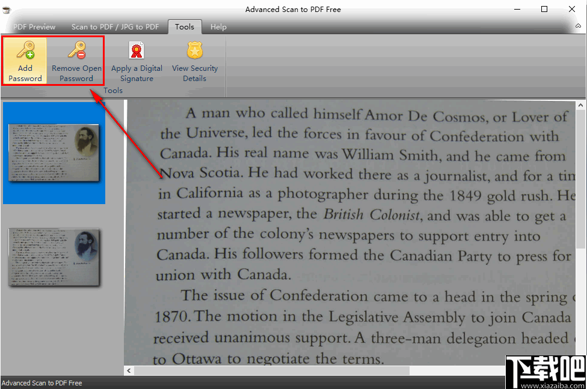Click the left arrow of the horizontal scrollbar

pyautogui.click(x=128, y=370)
